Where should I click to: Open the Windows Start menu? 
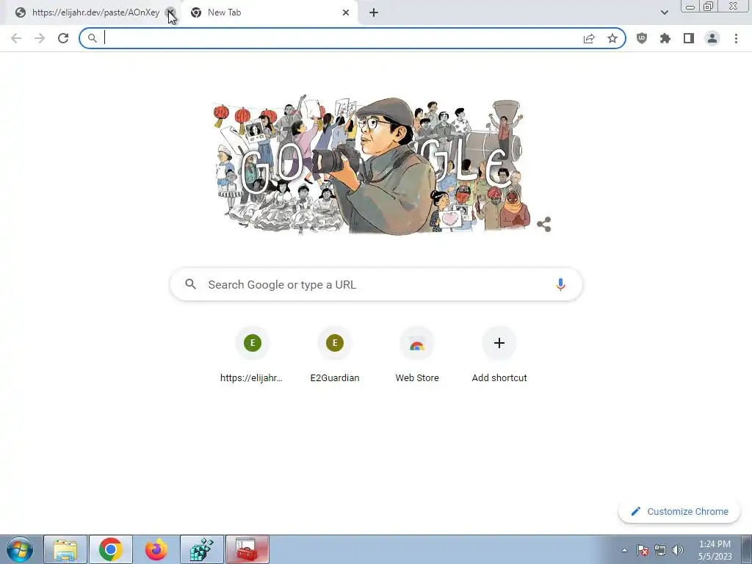pos(20,549)
